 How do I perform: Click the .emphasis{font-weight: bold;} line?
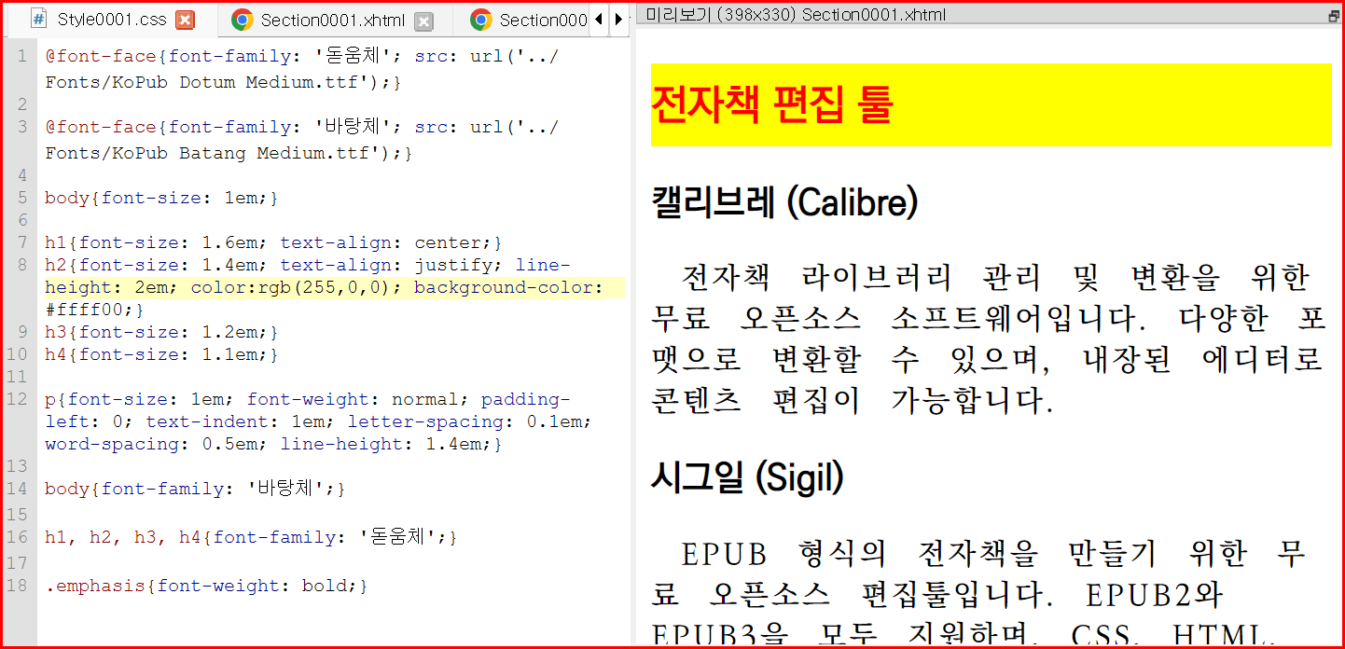coord(206,586)
